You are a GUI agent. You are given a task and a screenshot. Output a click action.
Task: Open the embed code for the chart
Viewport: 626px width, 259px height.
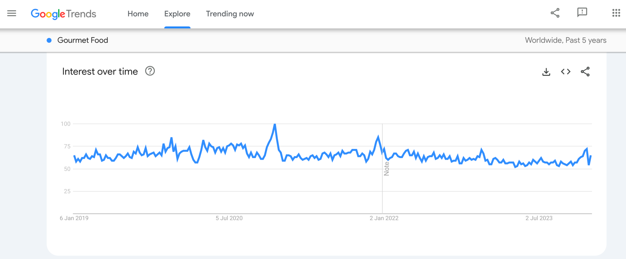pyautogui.click(x=566, y=72)
